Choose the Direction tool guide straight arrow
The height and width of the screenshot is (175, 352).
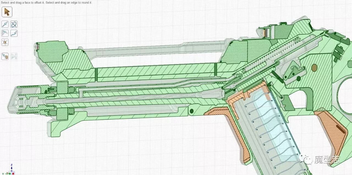click(x=5, y=24)
